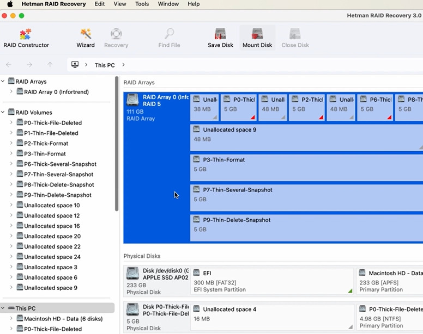Select the P7-Thin-Several-Snapshot partition block

306,197
